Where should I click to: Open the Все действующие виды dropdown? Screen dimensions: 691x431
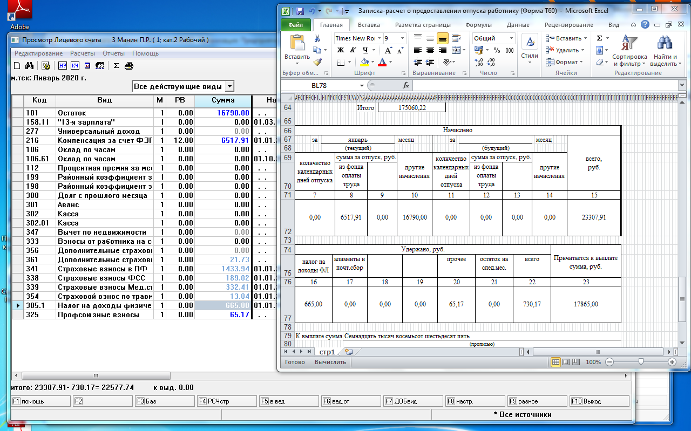pyautogui.click(x=230, y=86)
